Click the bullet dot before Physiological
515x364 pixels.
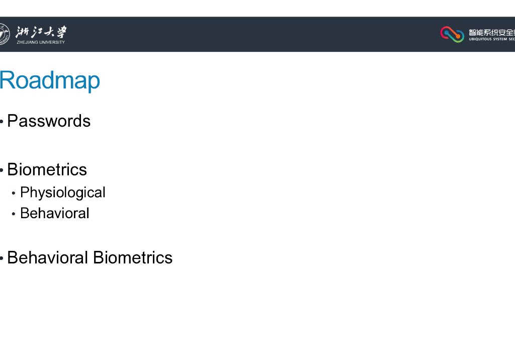[14, 193]
